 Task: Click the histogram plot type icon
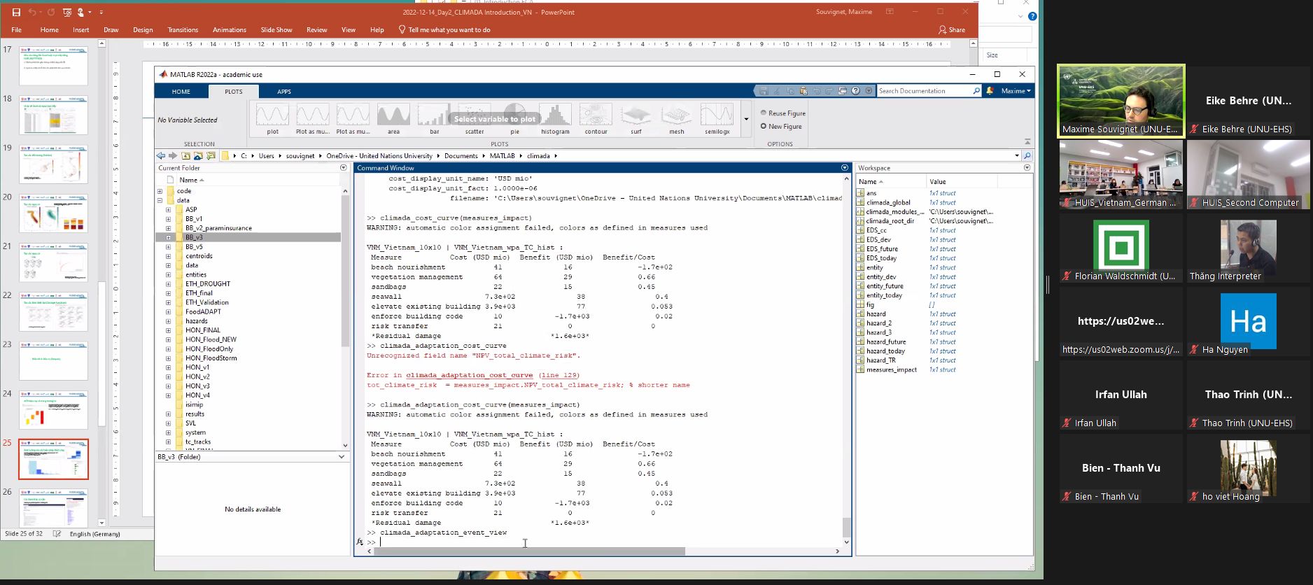point(555,116)
